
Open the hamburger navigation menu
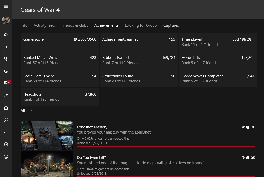6,7
